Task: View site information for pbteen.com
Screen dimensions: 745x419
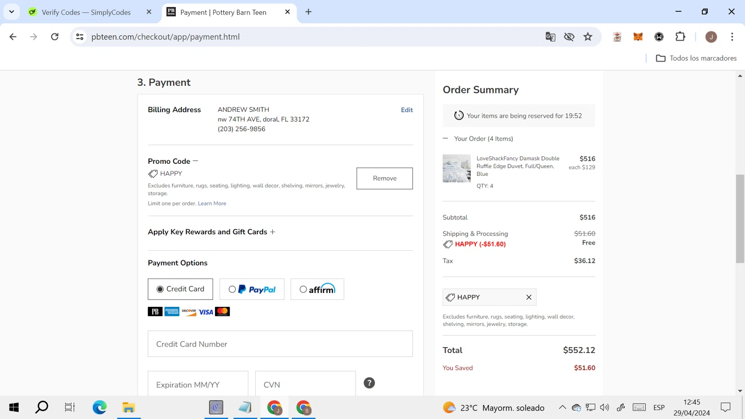Action: pos(79,37)
